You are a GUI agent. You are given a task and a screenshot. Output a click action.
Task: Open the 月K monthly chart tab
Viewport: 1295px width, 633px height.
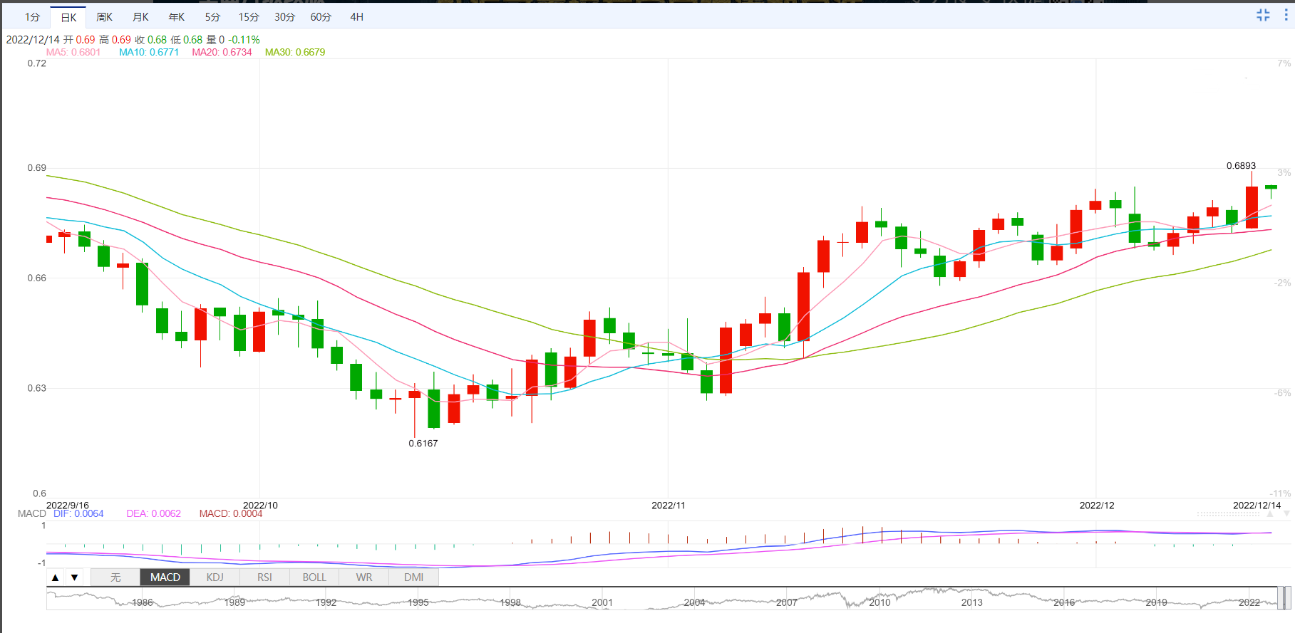[x=141, y=17]
